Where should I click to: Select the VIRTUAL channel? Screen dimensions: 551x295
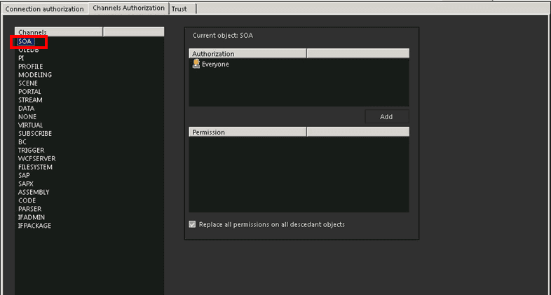pos(31,125)
